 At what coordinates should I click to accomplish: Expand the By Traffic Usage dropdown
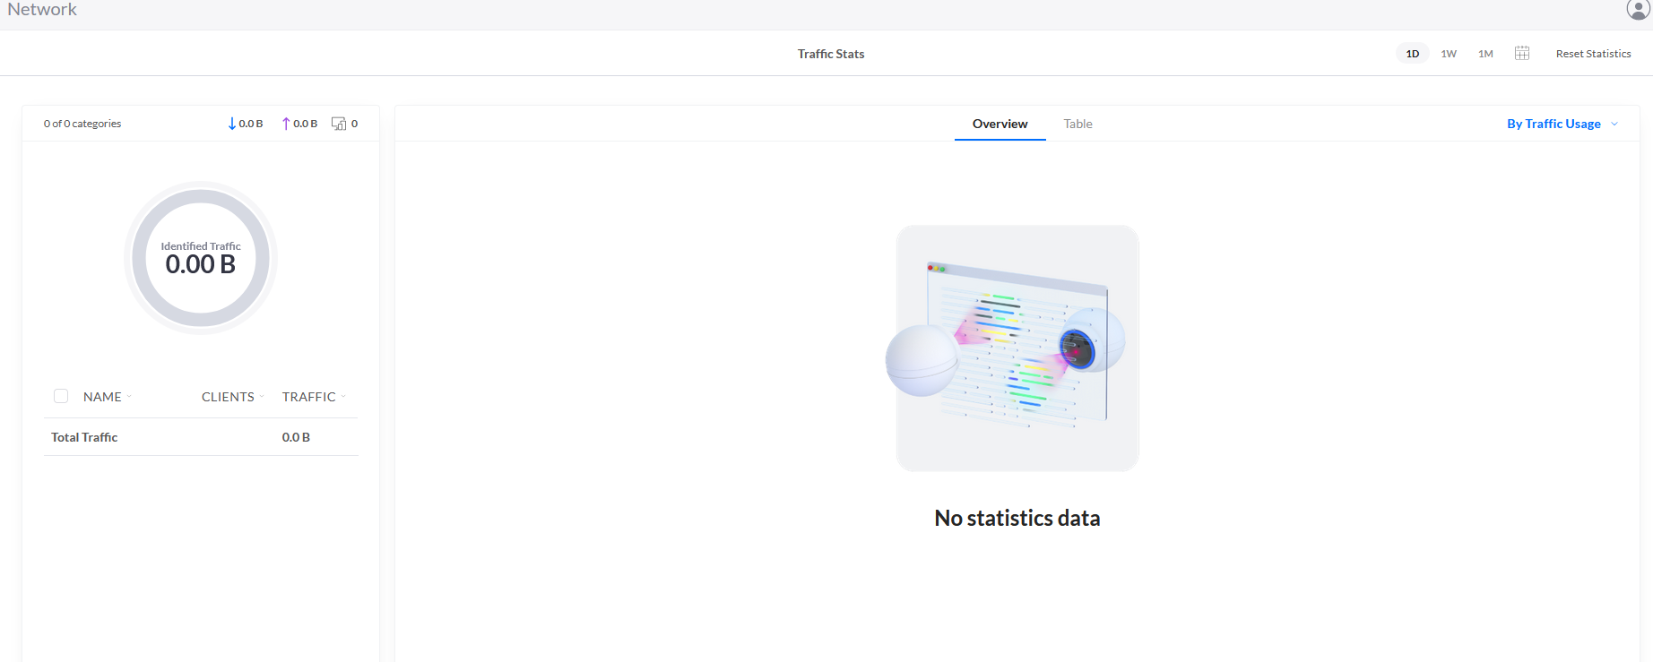[1562, 124]
